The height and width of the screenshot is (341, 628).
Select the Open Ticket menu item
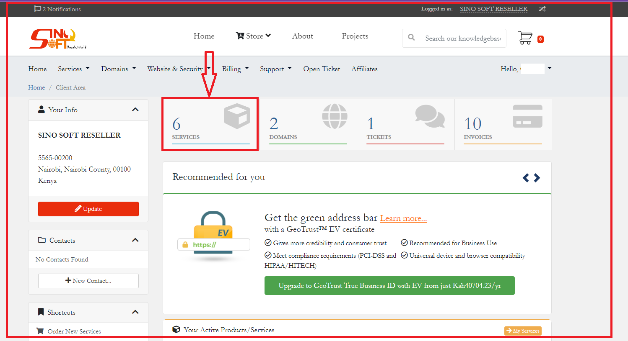322,69
